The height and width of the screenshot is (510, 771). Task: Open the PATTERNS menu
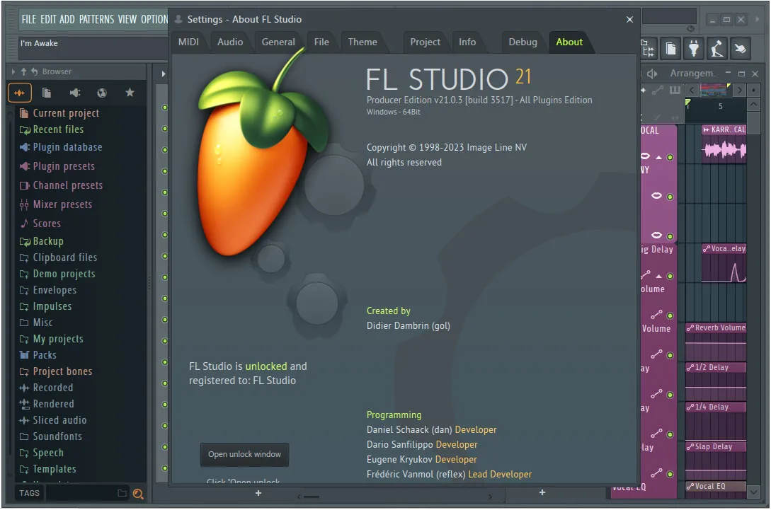[96, 19]
